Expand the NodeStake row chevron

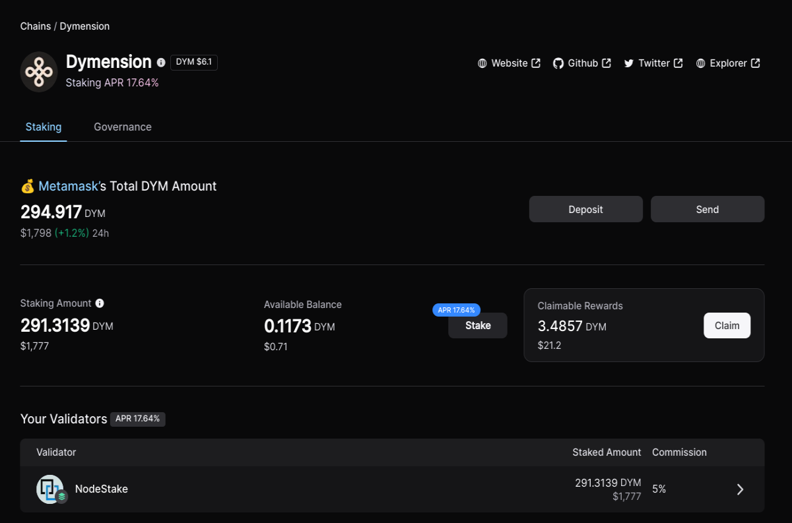(x=740, y=489)
